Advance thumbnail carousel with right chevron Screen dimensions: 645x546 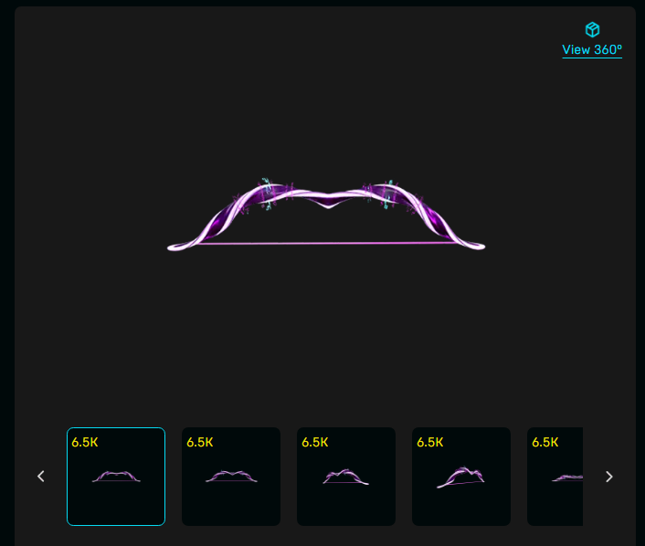pyautogui.click(x=609, y=477)
